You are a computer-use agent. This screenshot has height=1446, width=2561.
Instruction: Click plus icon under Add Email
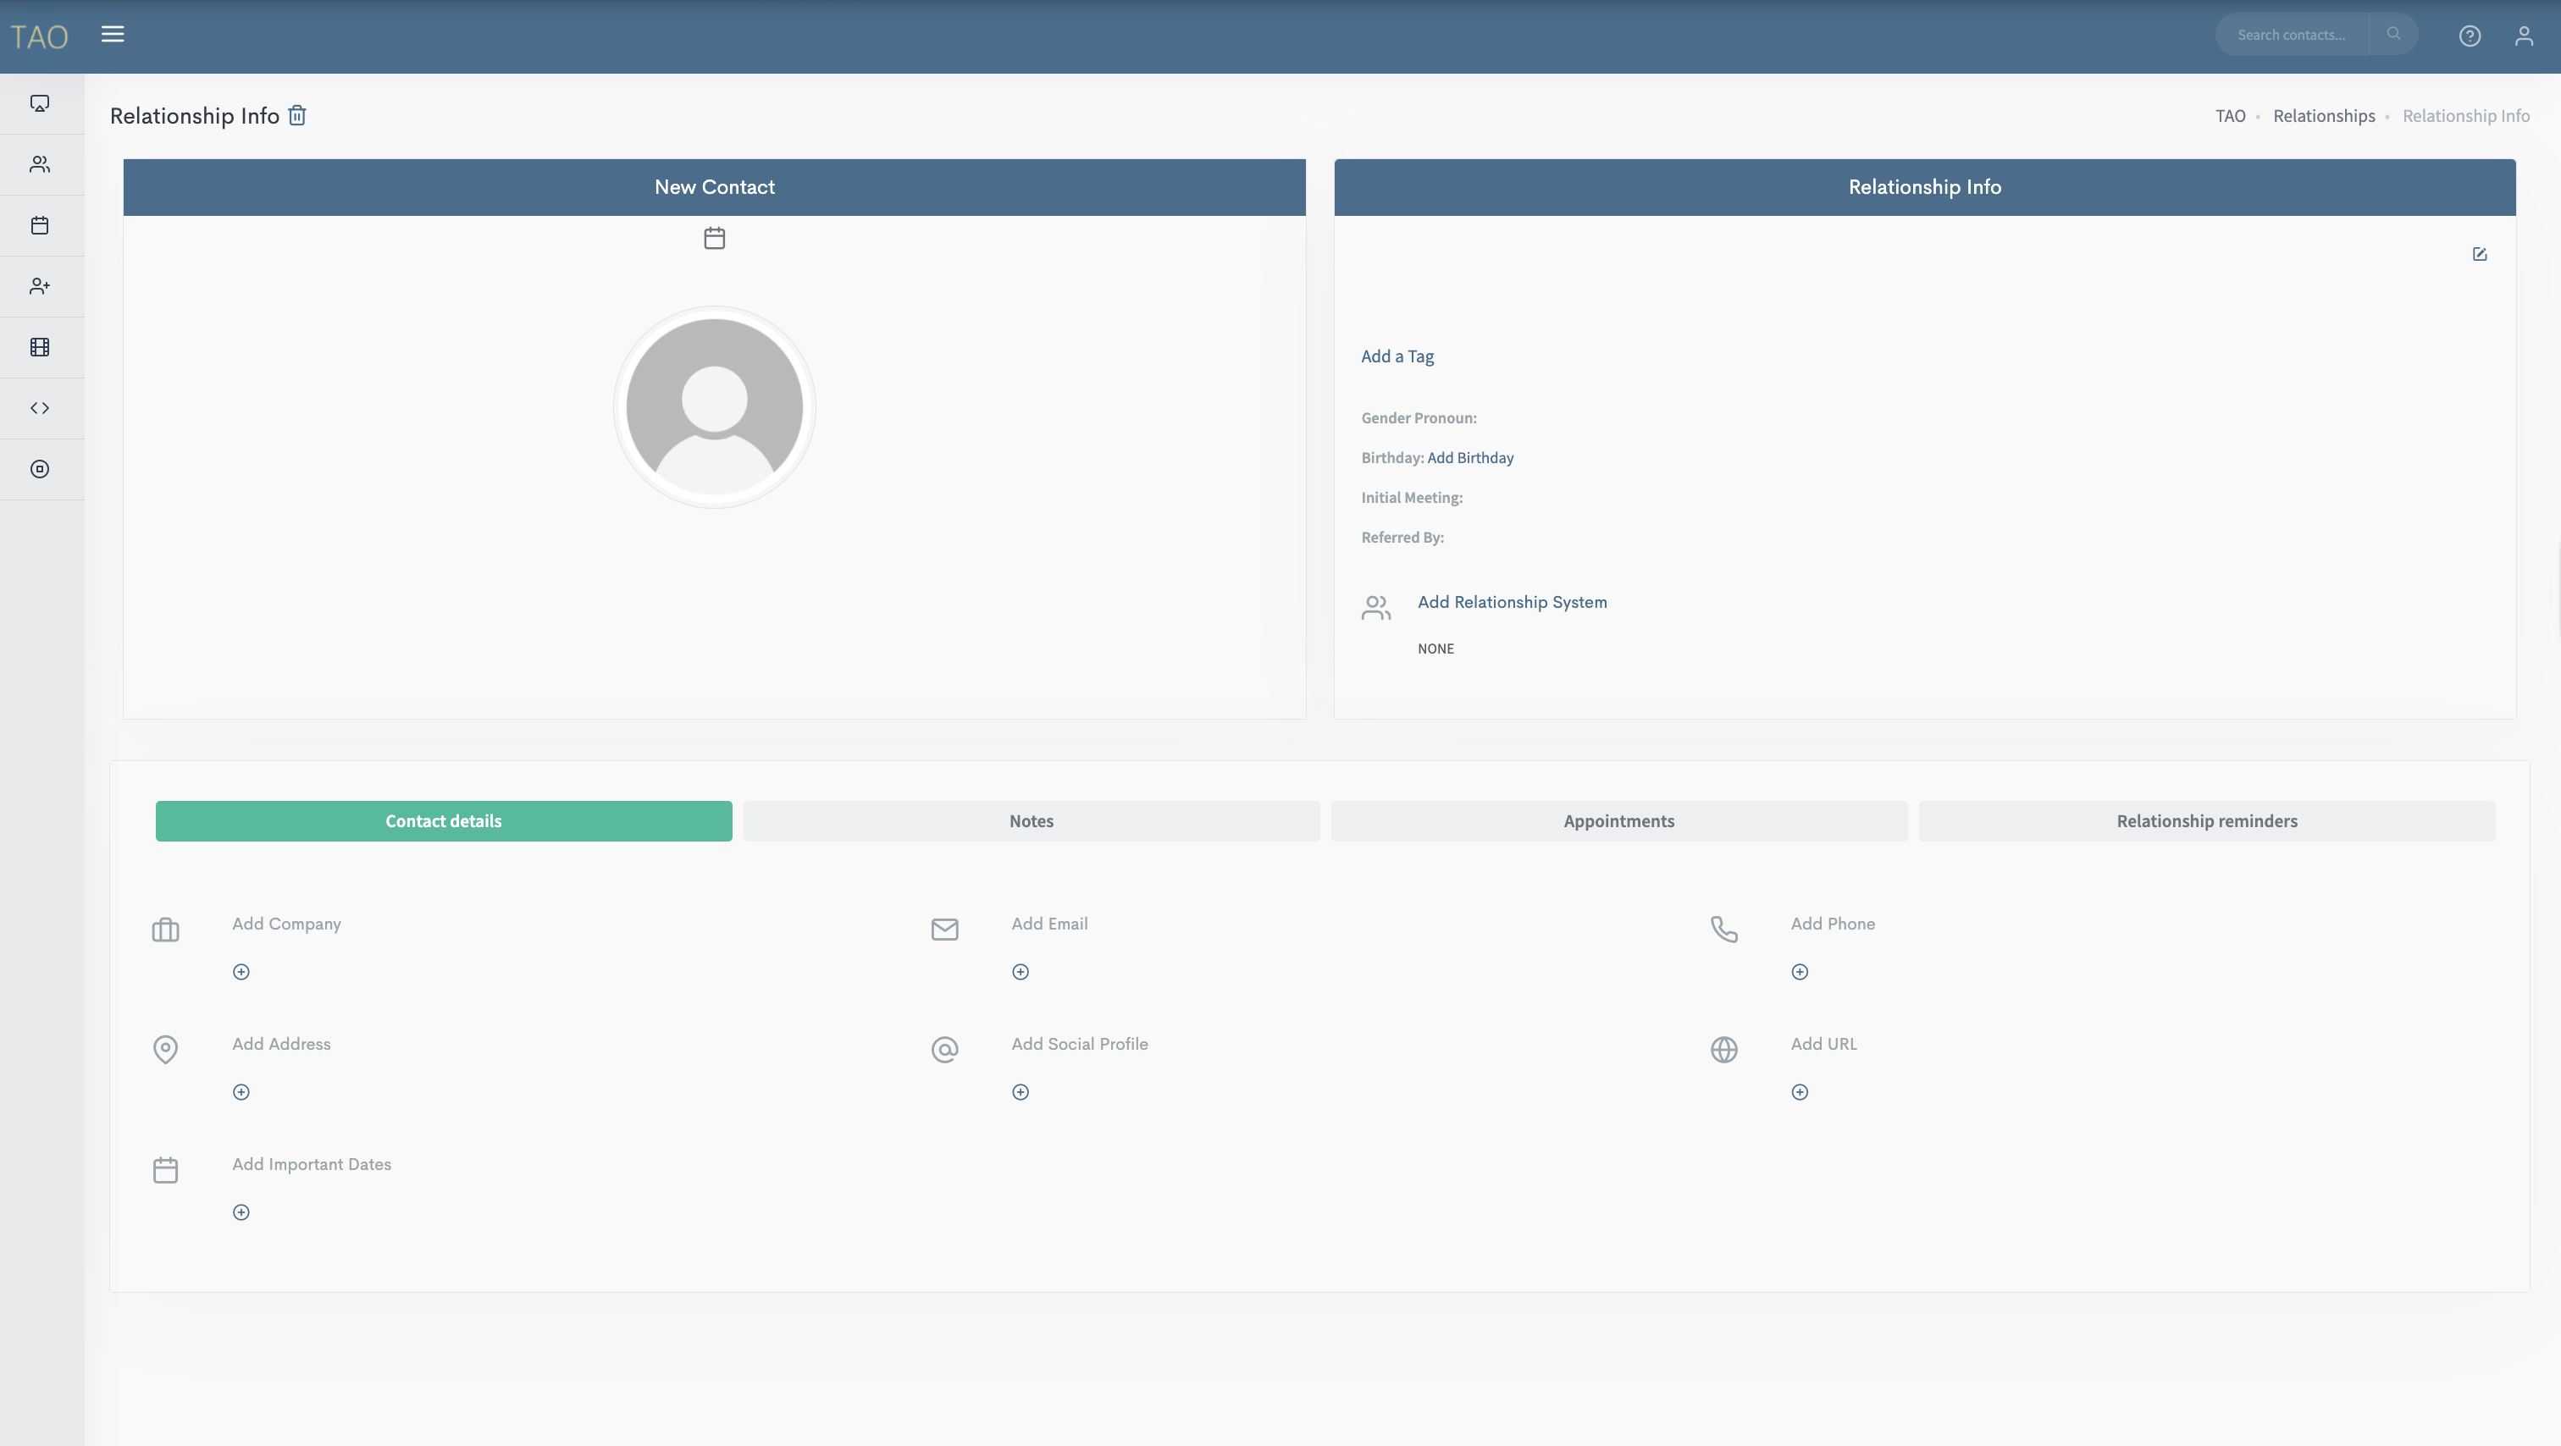pos(1020,972)
